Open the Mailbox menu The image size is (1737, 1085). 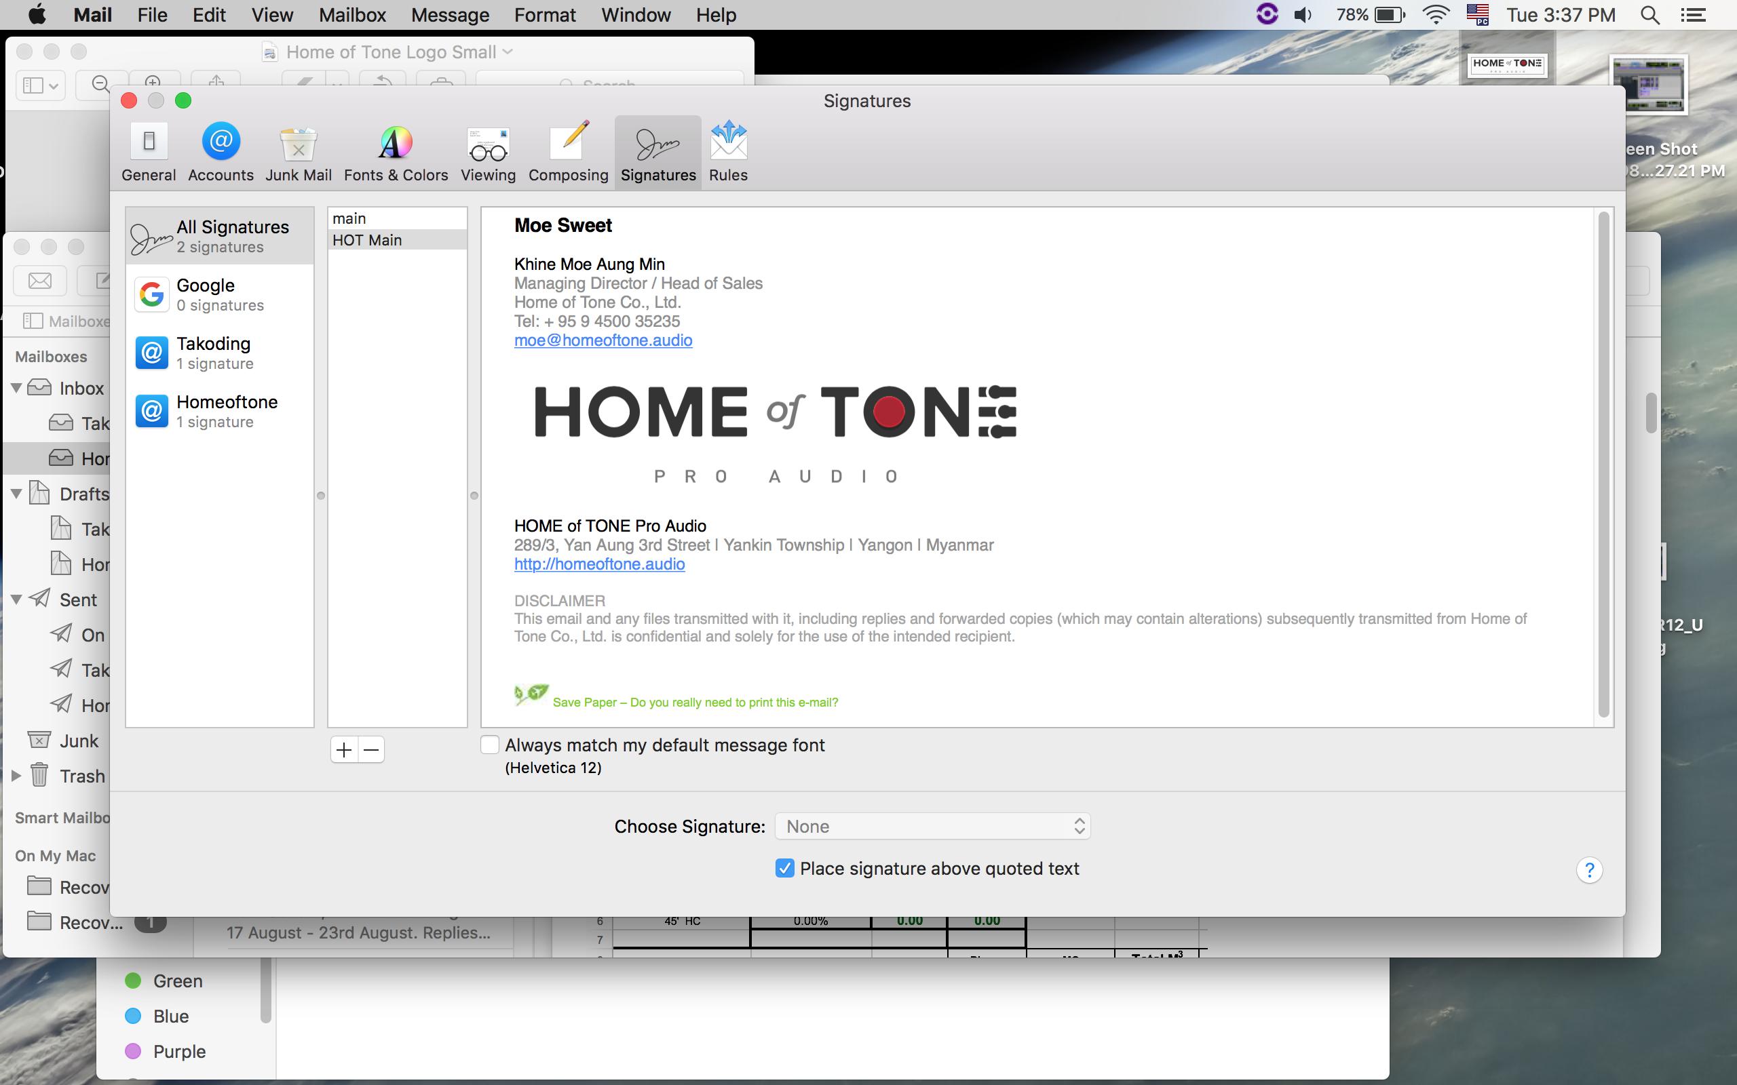click(x=352, y=14)
